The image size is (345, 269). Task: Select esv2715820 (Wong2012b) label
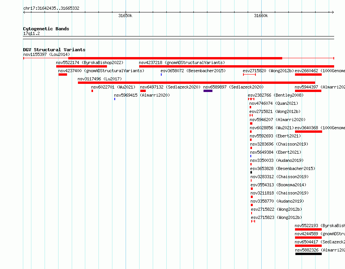click(x=268, y=71)
